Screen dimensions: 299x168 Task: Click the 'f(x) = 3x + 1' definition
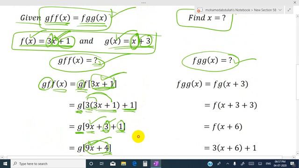(45, 41)
